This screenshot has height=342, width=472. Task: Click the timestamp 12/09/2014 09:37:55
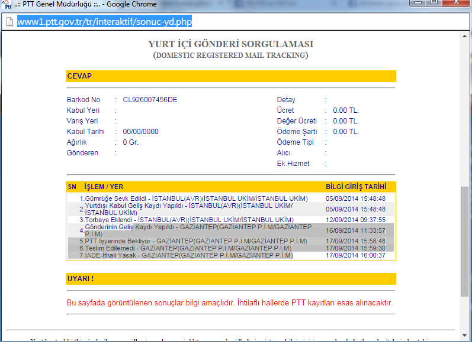[355, 220]
